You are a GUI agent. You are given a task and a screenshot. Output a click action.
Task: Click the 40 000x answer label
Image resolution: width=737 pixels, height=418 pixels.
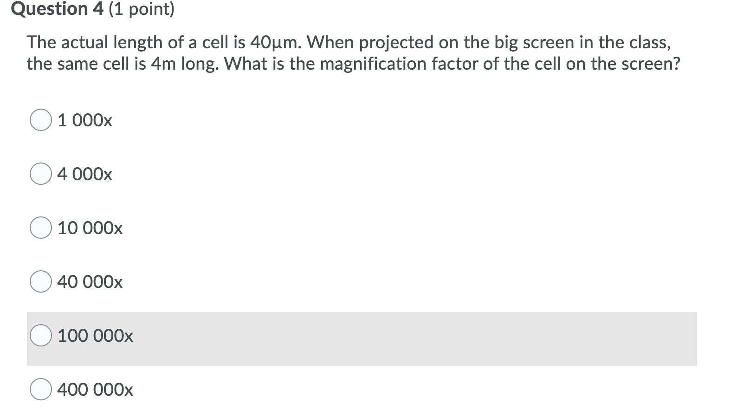pos(90,282)
